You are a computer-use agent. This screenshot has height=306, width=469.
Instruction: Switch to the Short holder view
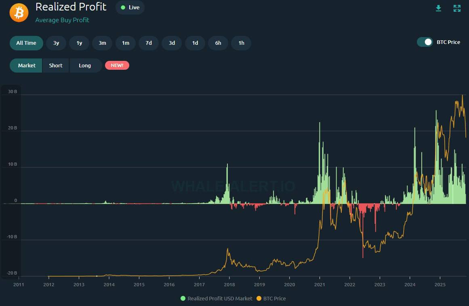click(56, 65)
